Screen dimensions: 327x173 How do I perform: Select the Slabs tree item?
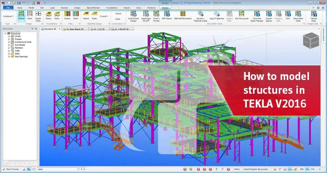coord(17,54)
